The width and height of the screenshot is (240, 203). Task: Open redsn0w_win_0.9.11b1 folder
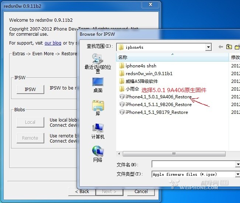(146, 74)
